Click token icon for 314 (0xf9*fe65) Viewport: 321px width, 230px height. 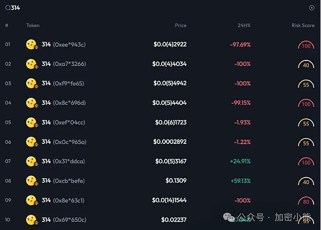coord(32,83)
